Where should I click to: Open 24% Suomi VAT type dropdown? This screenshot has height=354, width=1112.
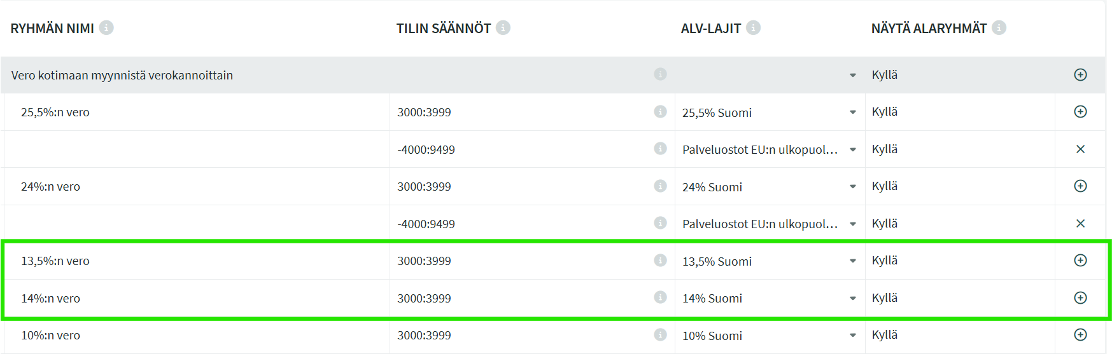coord(852,187)
